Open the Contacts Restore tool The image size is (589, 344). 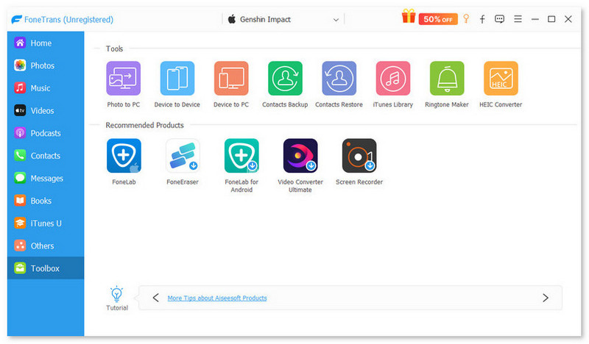[x=339, y=79]
